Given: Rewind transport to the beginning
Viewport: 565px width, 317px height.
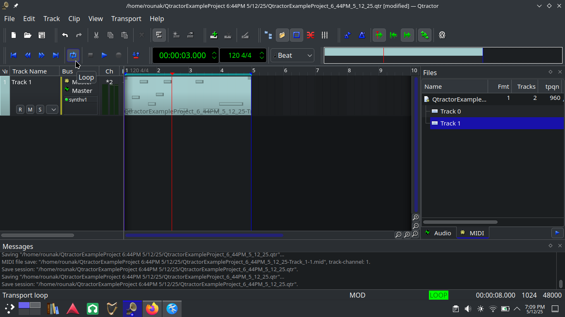Looking at the screenshot, I should click(x=13, y=55).
